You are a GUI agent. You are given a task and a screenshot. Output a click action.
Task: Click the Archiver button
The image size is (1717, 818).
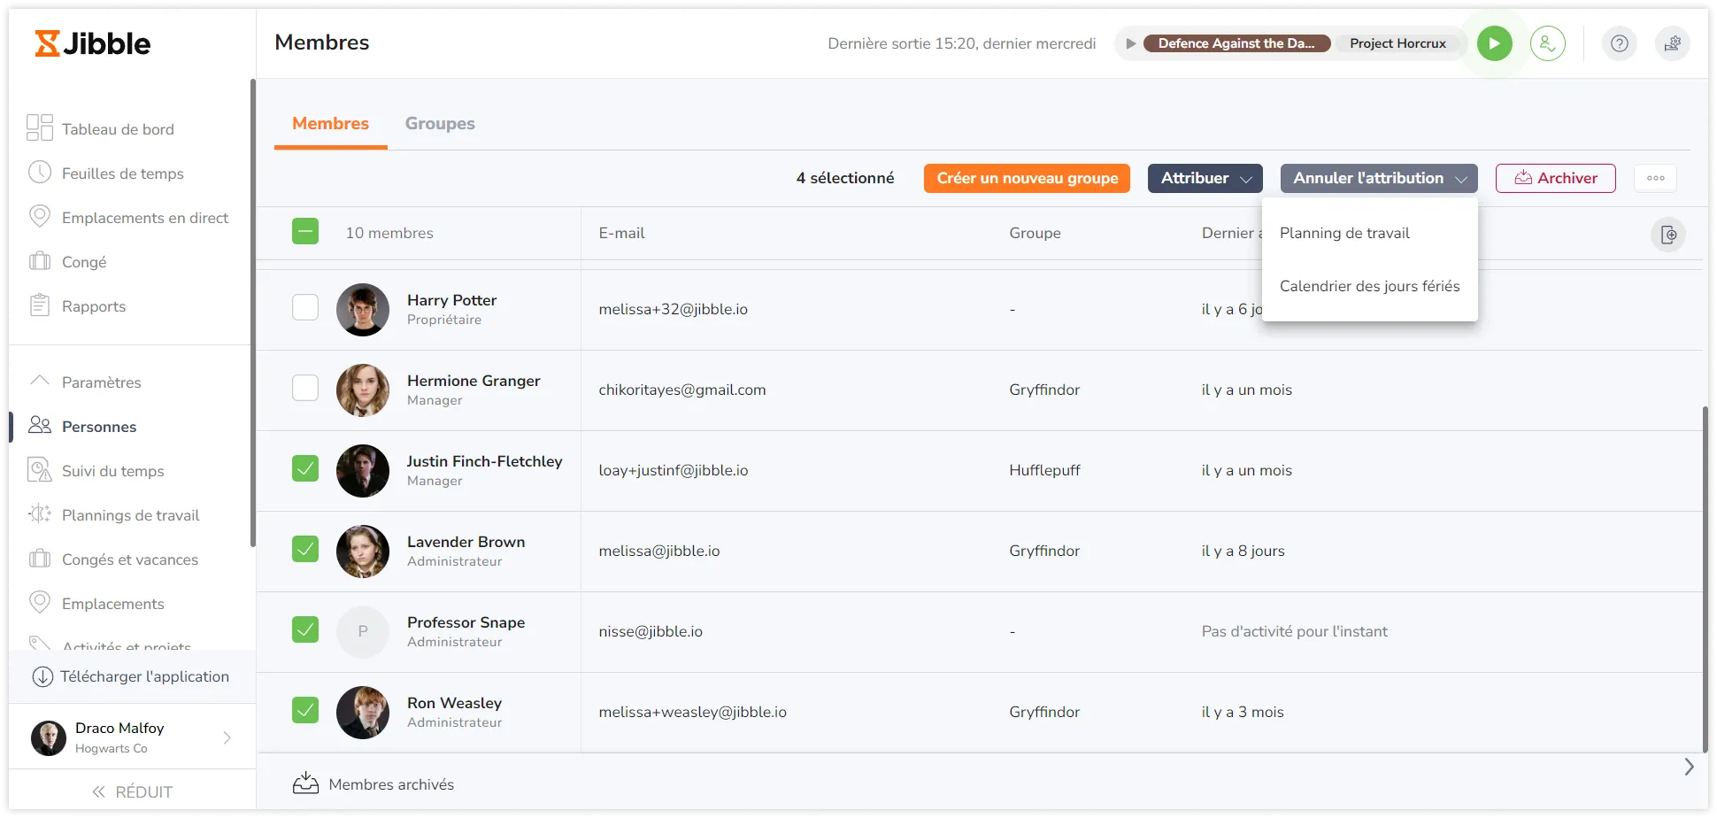(x=1555, y=178)
